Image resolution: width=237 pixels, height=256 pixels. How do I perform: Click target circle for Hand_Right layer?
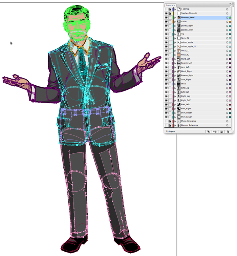point(227,71)
